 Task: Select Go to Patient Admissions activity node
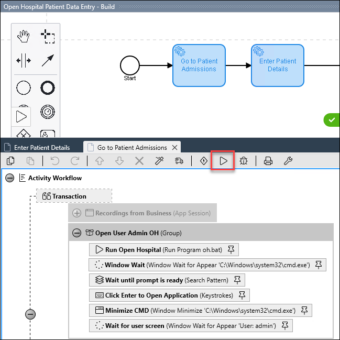click(199, 65)
